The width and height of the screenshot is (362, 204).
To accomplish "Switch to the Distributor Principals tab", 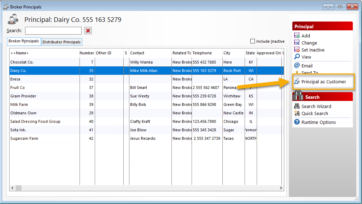I will [x=62, y=42].
